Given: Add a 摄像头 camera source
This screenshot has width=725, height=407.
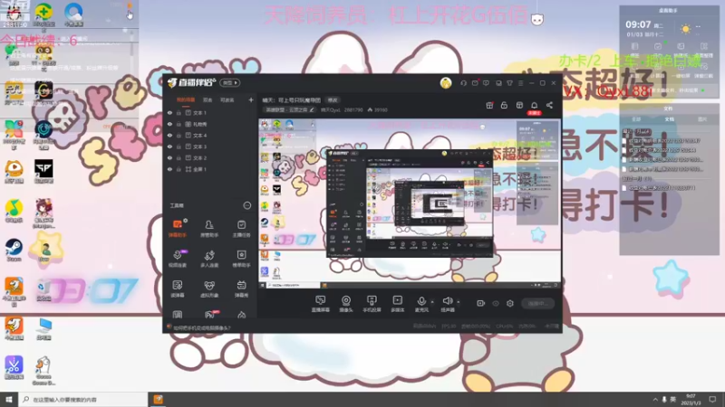Looking at the screenshot, I should coord(346,304).
